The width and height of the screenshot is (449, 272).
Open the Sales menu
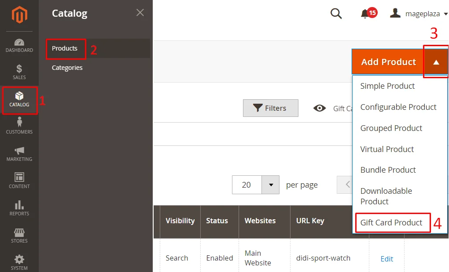(x=19, y=72)
